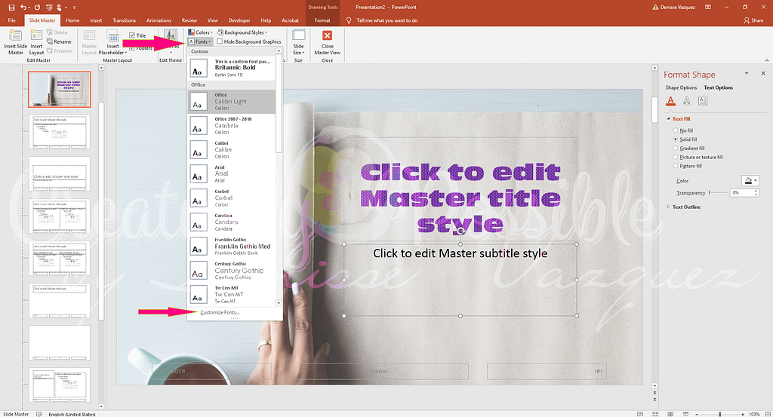Image resolution: width=773 pixels, height=417 pixels.
Task: Click the Master subtitle style placeholder text
Action: pyautogui.click(x=460, y=253)
